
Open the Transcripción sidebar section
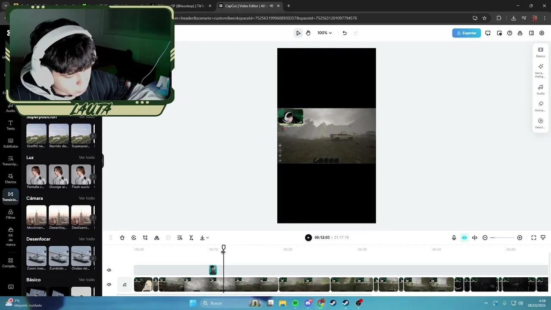tap(10, 161)
